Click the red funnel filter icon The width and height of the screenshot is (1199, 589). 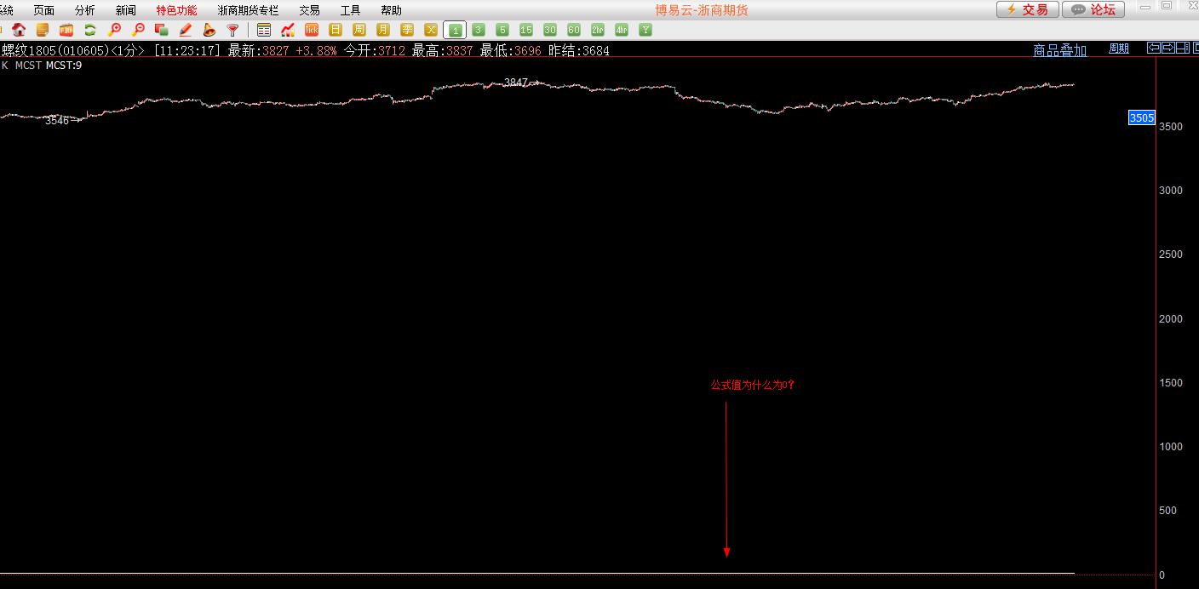(232, 30)
